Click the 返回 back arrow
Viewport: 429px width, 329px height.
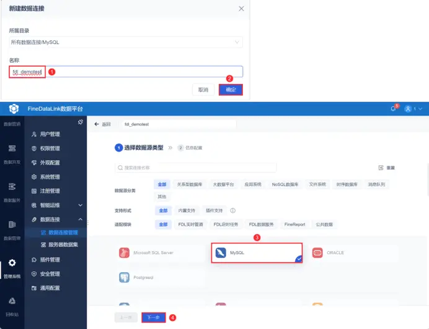(x=96, y=124)
